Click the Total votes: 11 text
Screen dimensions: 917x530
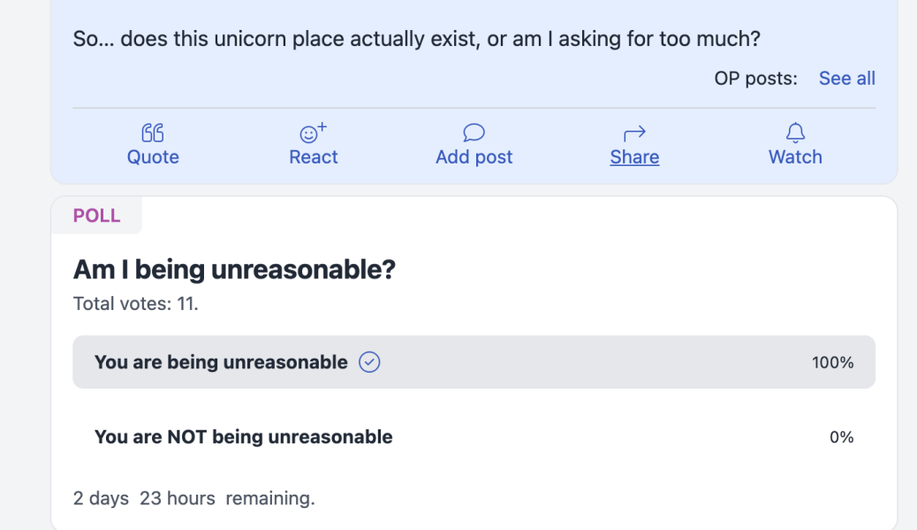pos(136,304)
